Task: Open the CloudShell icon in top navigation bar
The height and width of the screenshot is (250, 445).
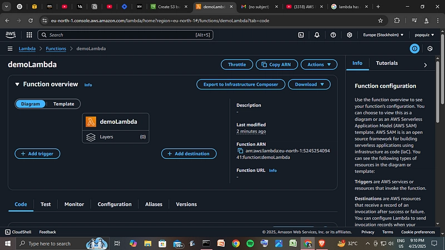Action: (x=301, y=34)
